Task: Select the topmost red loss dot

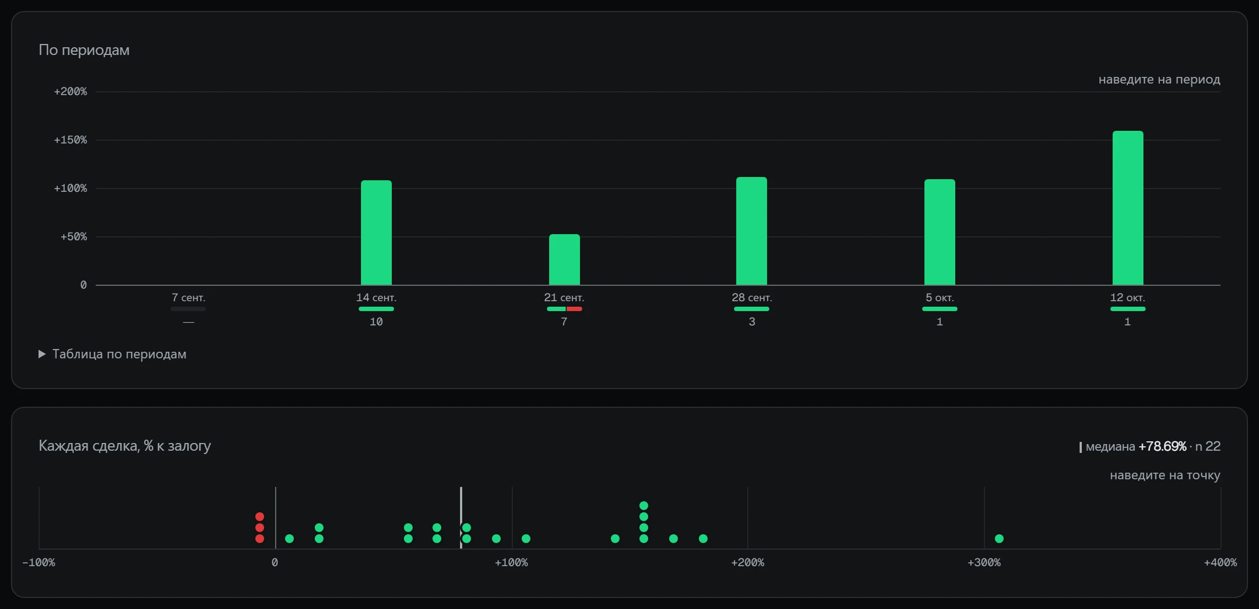Action: pos(260,517)
